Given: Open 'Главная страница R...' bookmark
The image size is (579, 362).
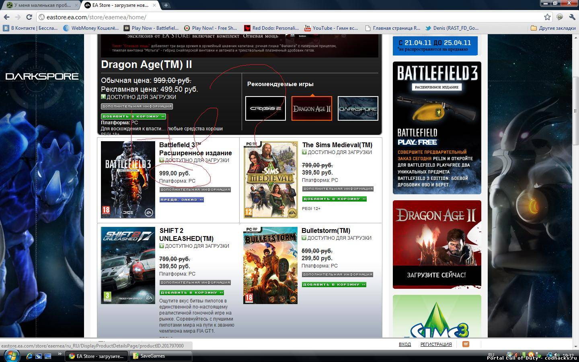Looking at the screenshot, I should 392,28.
